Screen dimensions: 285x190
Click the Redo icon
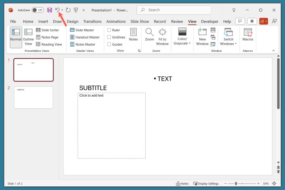pos(68,10)
